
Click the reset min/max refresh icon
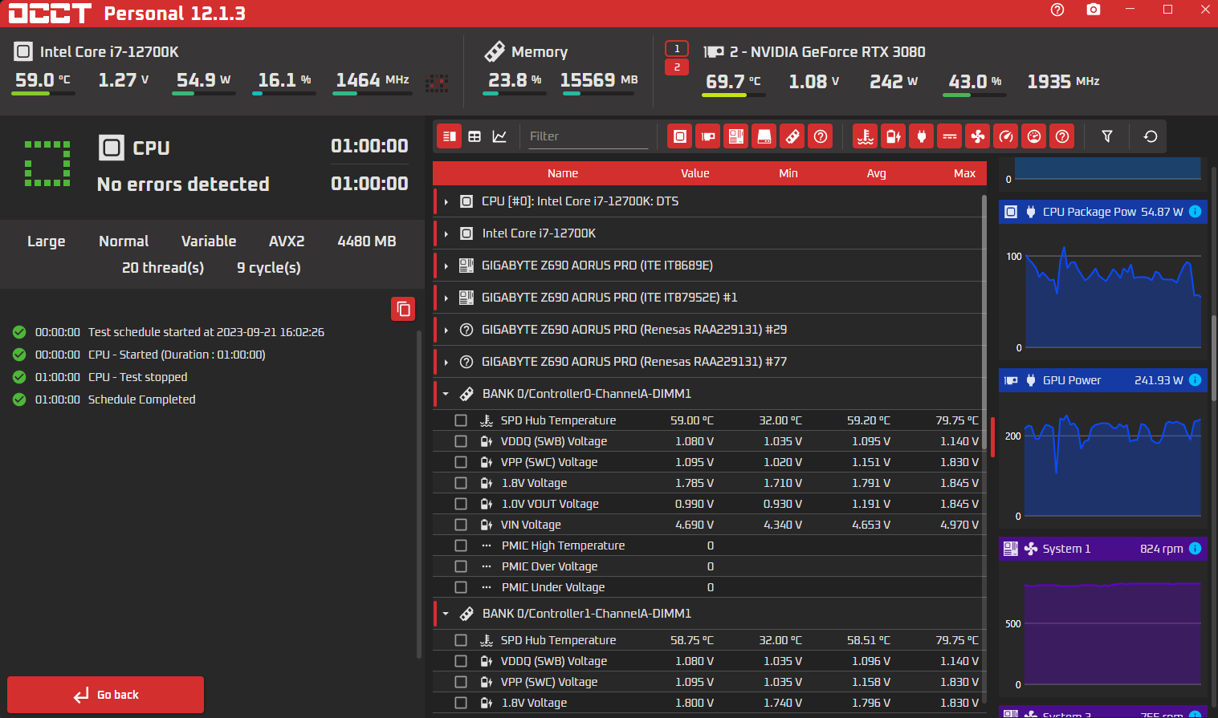[x=1150, y=136]
